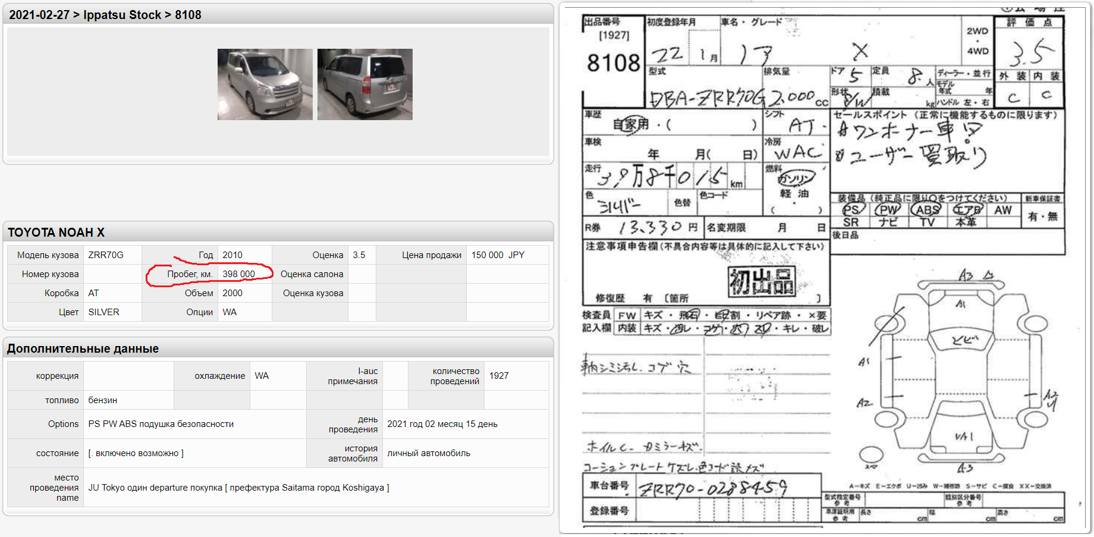The height and width of the screenshot is (537, 1094).
Task: Click lot number '8108' on auction sheet
Action: click(613, 62)
